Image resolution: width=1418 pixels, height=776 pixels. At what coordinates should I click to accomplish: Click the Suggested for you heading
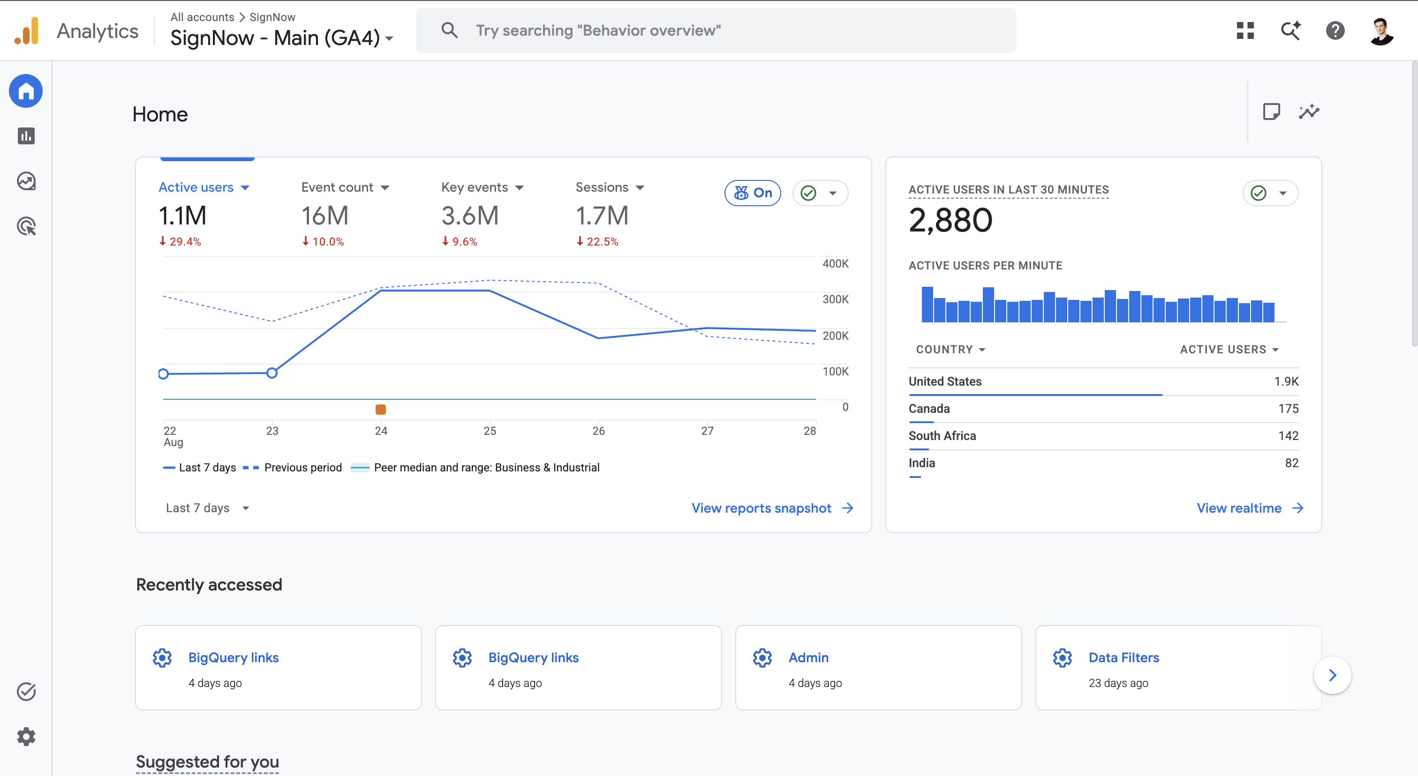click(x=208, y=761)
